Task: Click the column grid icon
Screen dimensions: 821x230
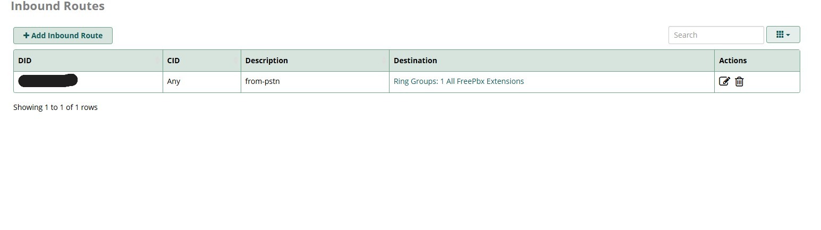Action: [x=780, y=35]
